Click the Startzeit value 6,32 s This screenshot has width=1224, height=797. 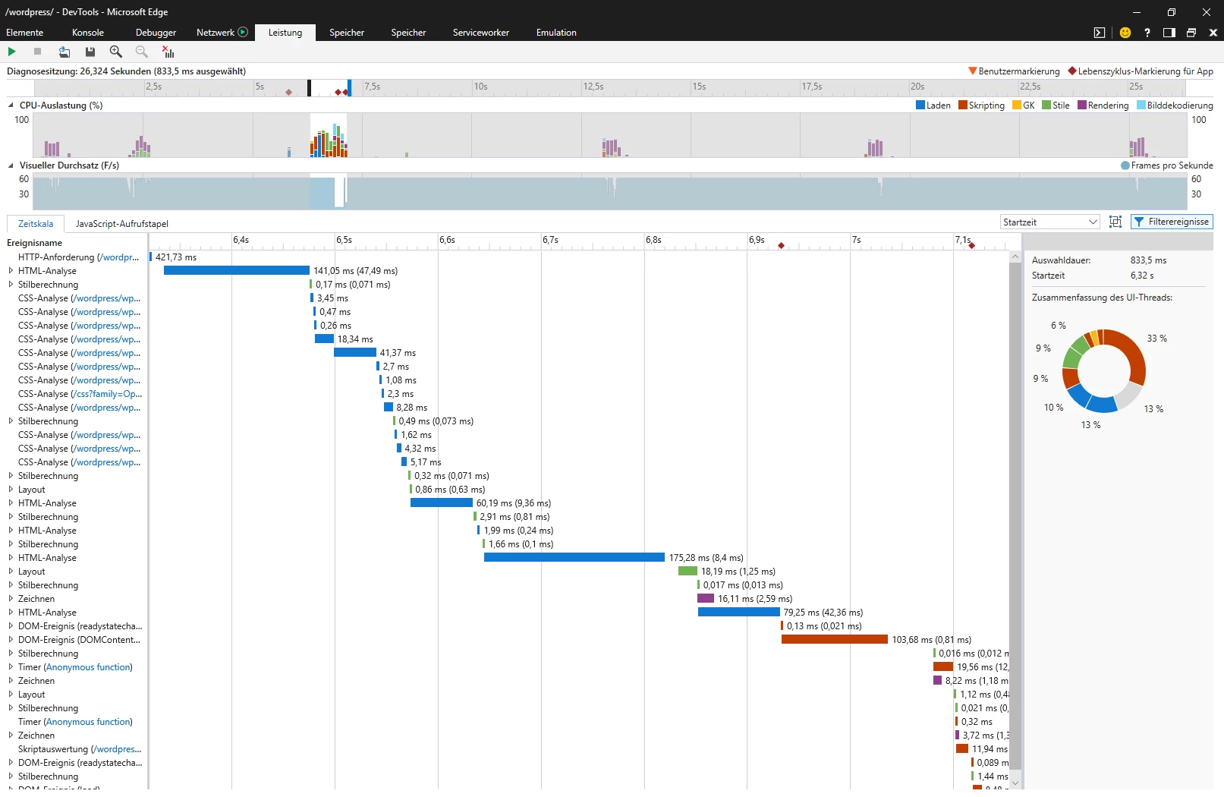pos(1142,276)
